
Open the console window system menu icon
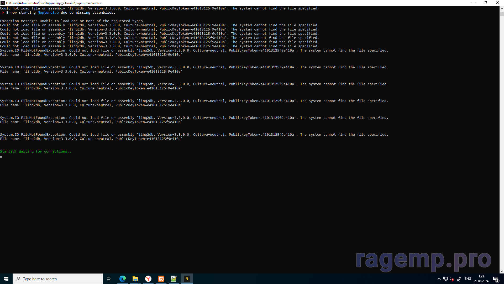(3, 3)
